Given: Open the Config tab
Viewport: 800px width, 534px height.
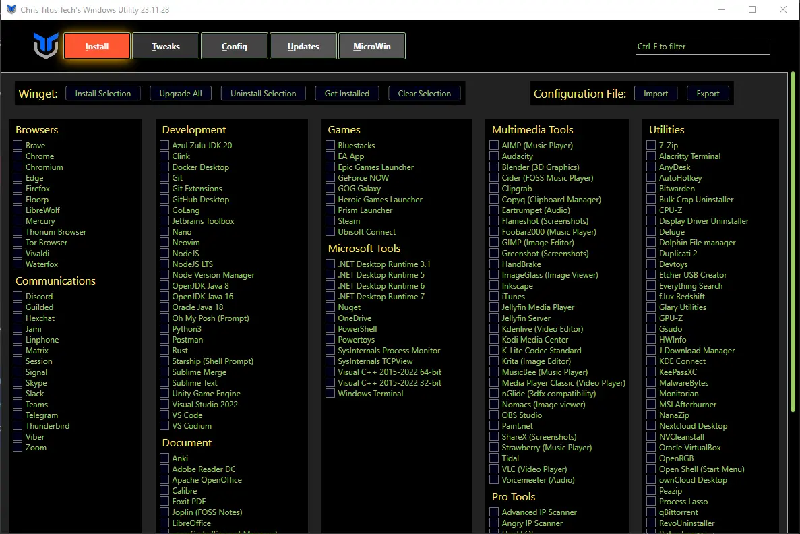Looking at the screenshot, I should 235,47.
